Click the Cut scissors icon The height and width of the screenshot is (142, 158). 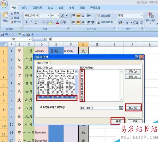pyautogui.click(x=12, y=13)
